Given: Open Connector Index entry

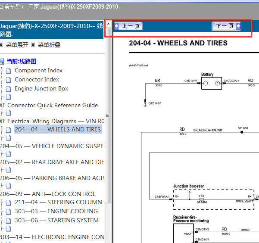Looking at the screenshot, I should pos(37,79).
